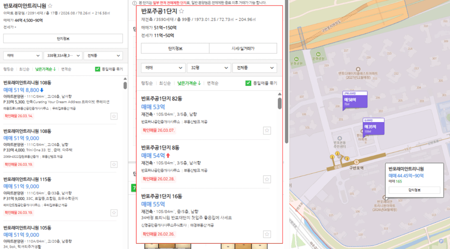Viewport: 450px width, 249px height.
Task: Open 단지정보 in the 반포주공1단지 panel
Action: 175,48
